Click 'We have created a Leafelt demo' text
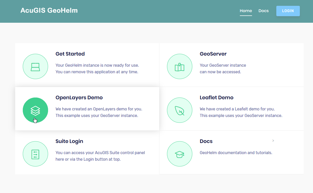Viewport: 313px width, 193px height. point(237,109)
